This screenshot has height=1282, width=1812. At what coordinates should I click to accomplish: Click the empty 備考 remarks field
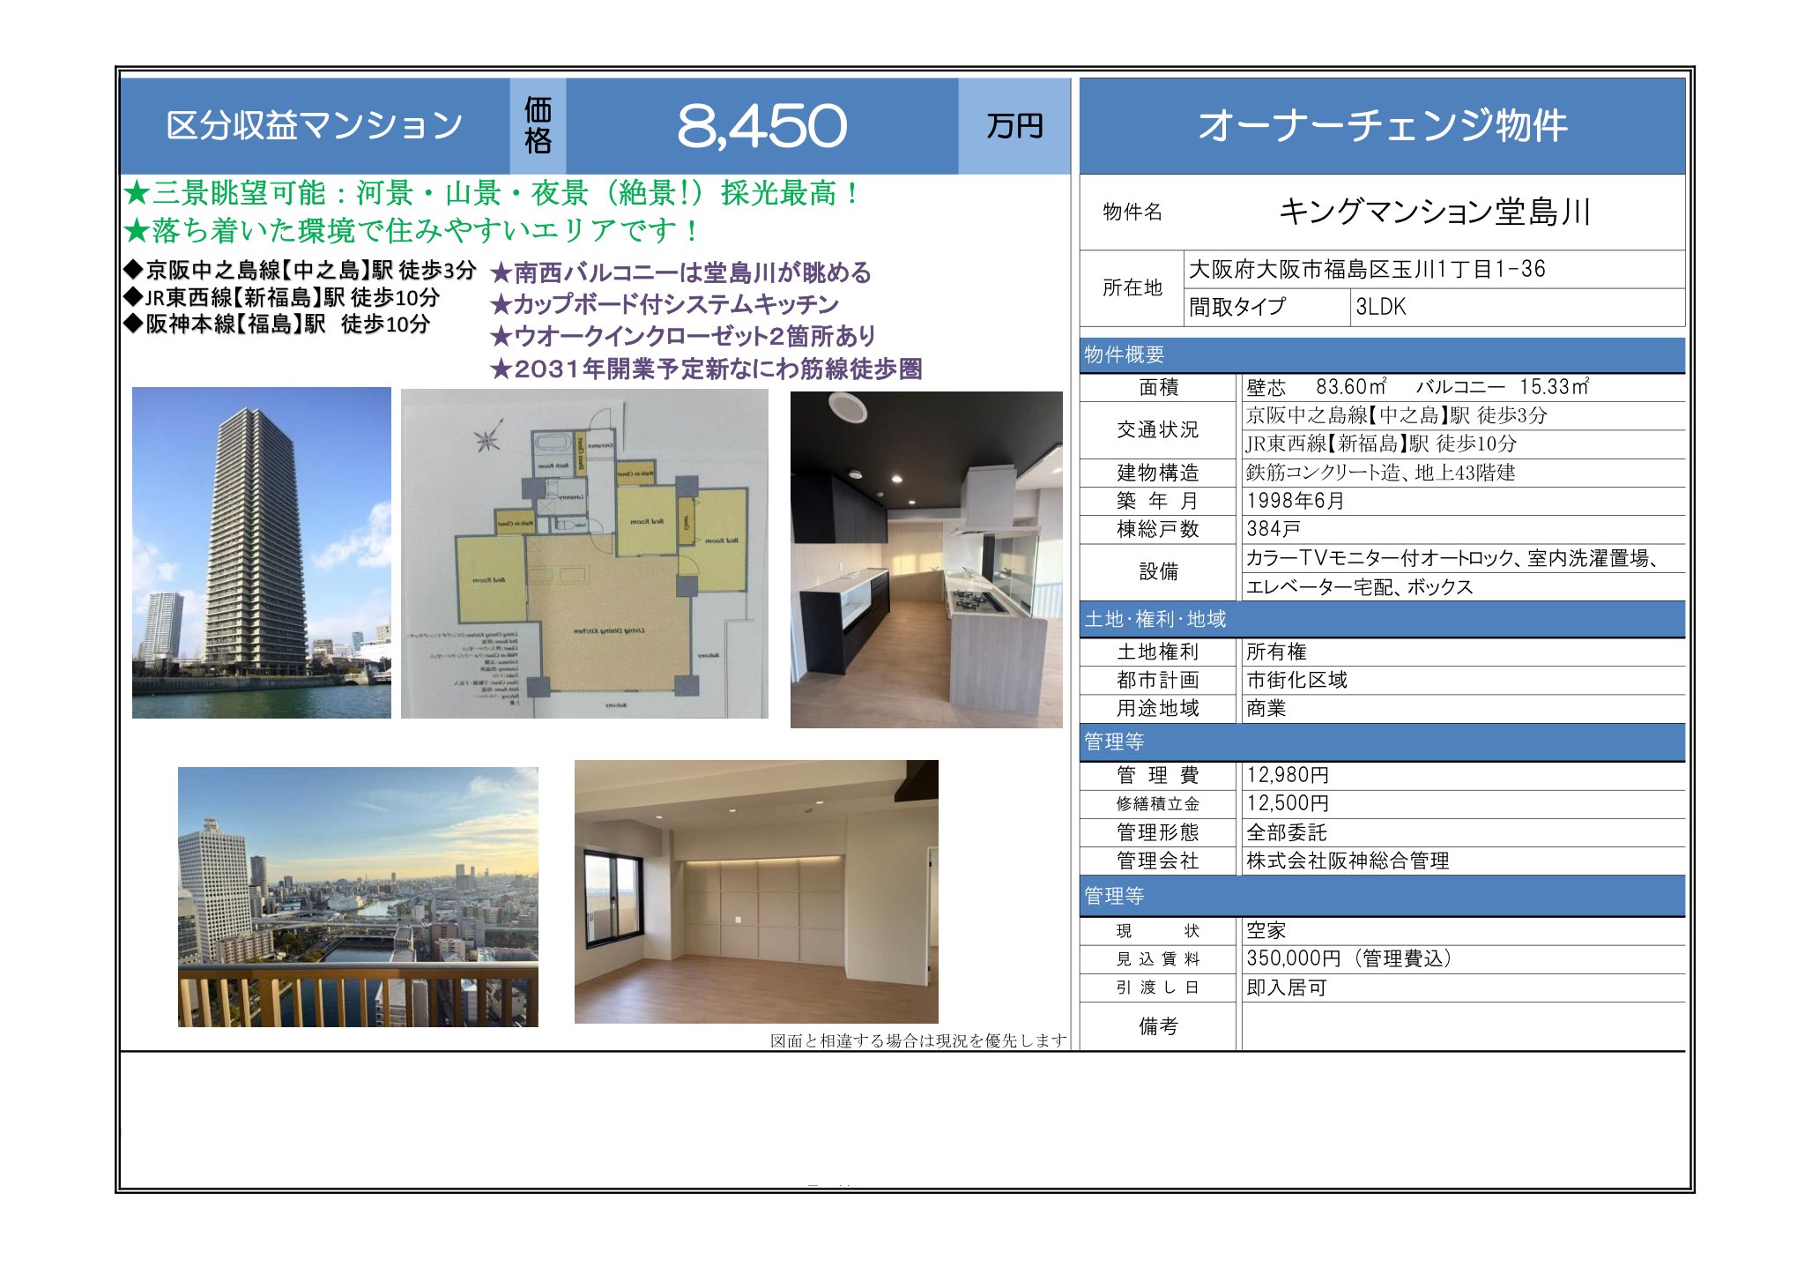pos(1461,1025)
